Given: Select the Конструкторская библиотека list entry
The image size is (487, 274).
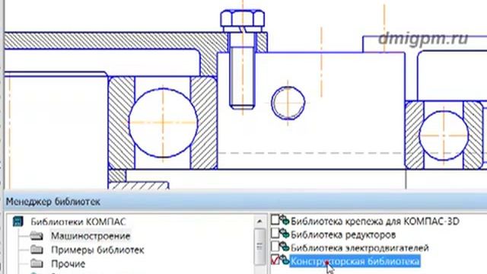Looking at the screenshot, I should pyautogui.click(x=355, y=261).
